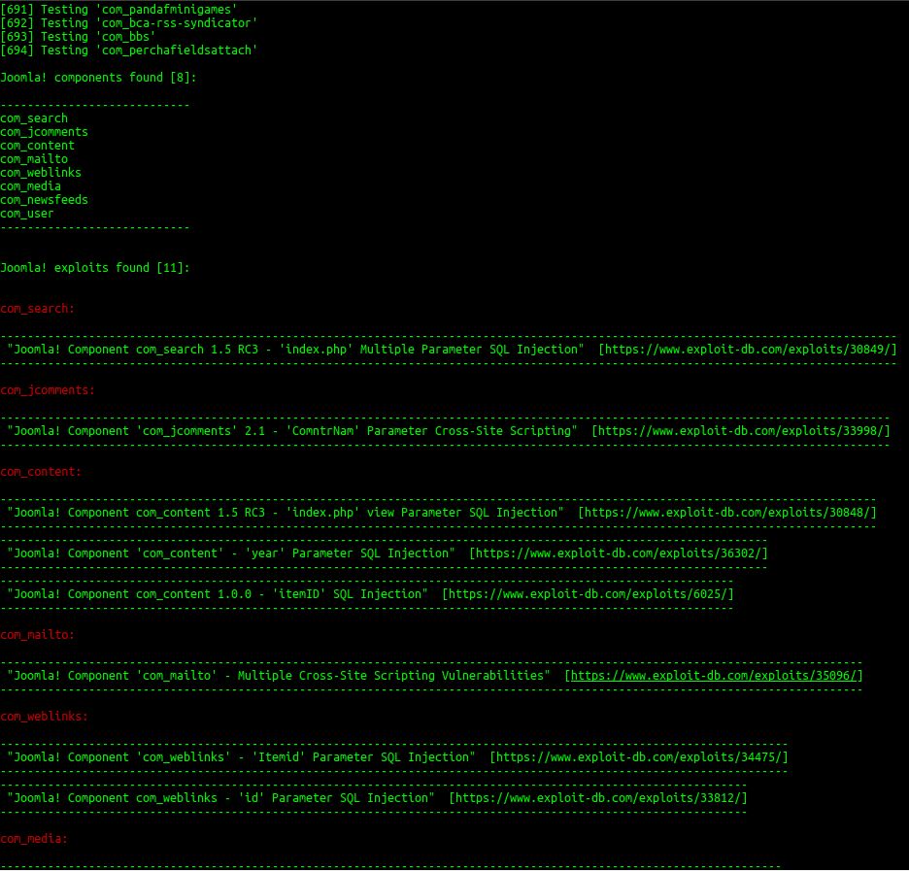The width and height of the screenshot is (909, 871).
Task: Click the '[692] Testing com_bca-rss-syndicator' line
Action: click(x=129, y=23)
